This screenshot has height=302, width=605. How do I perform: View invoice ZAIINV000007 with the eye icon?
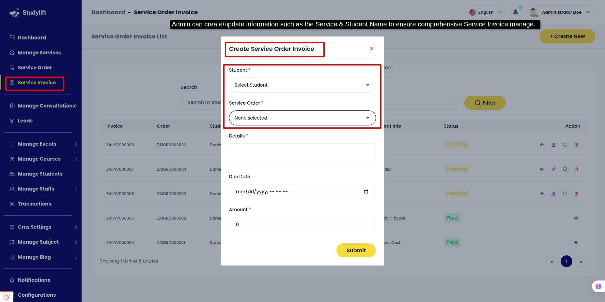(x=542, y=169)
